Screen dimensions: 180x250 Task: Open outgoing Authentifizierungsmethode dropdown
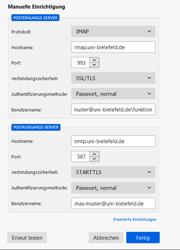[113, 188]
